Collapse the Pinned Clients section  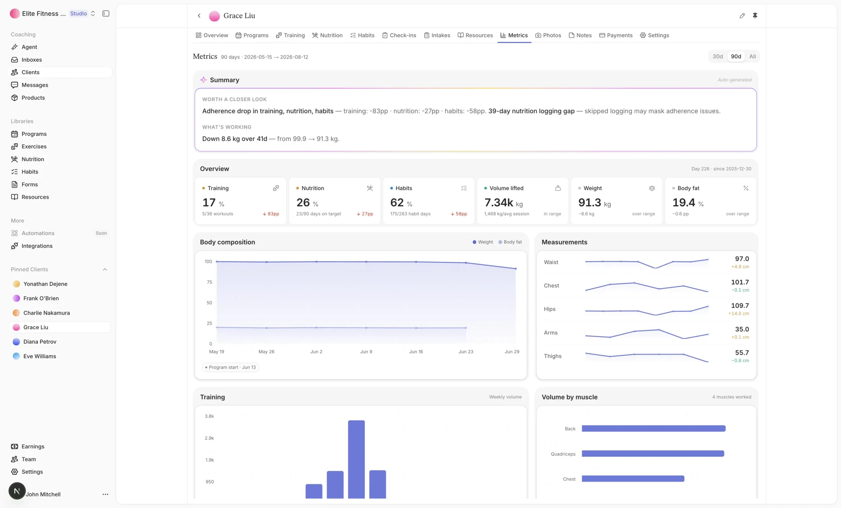(x=105, y=270)
